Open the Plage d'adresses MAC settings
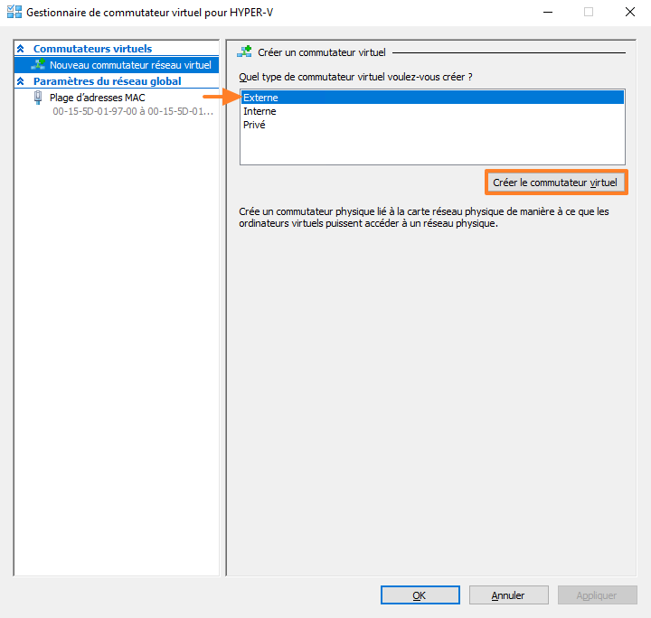The height and width of the screenshot is (618, 651). point(97,98)
